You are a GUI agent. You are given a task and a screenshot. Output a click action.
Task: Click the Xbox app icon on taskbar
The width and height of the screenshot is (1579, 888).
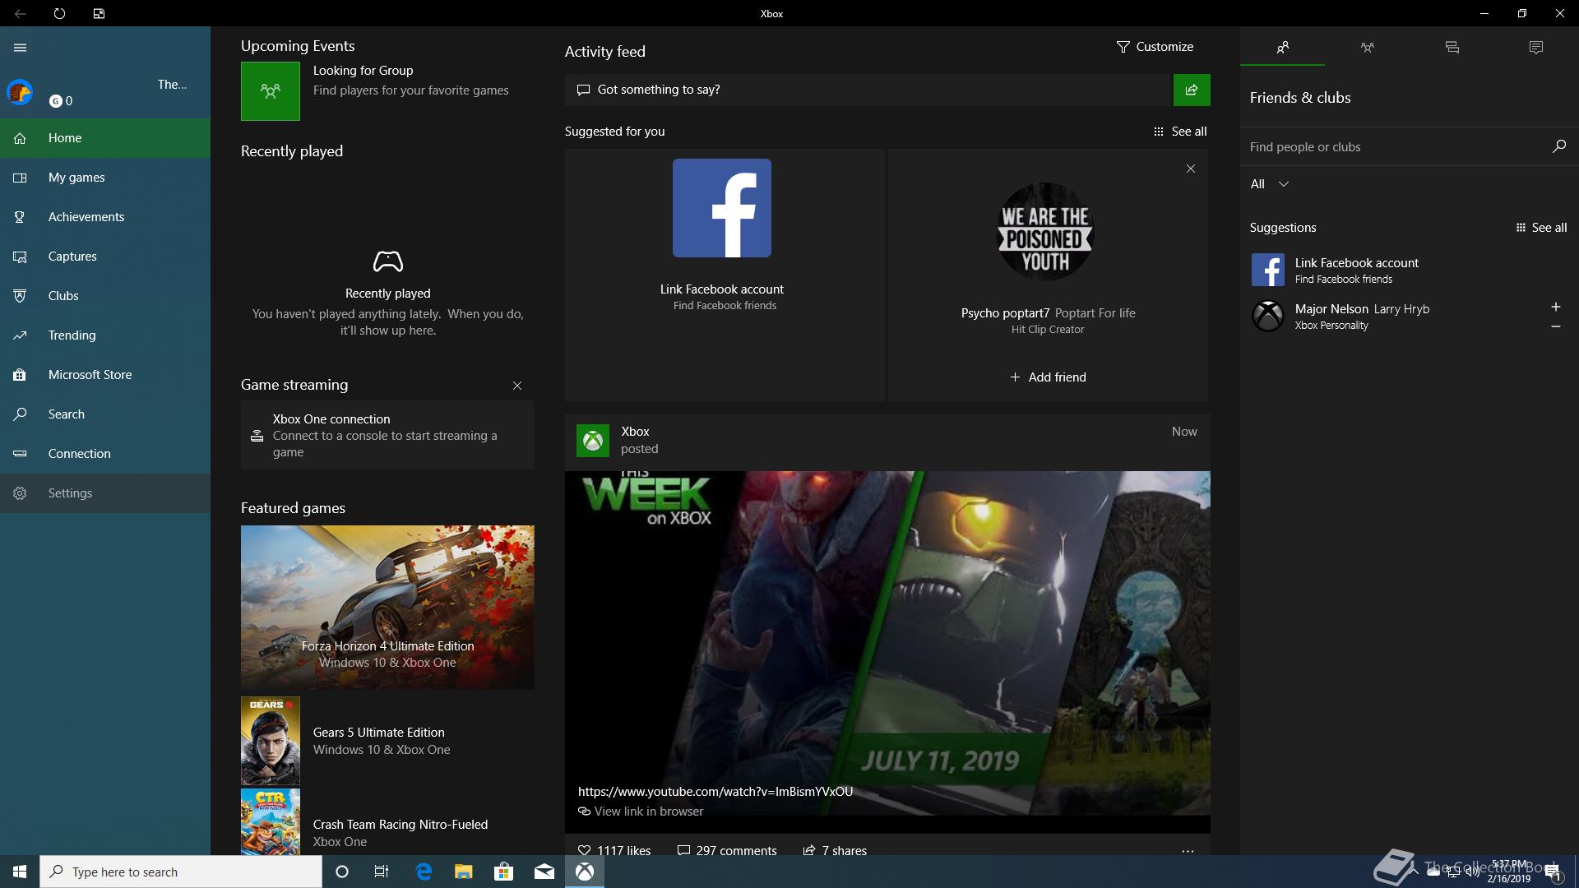[585, 872]
